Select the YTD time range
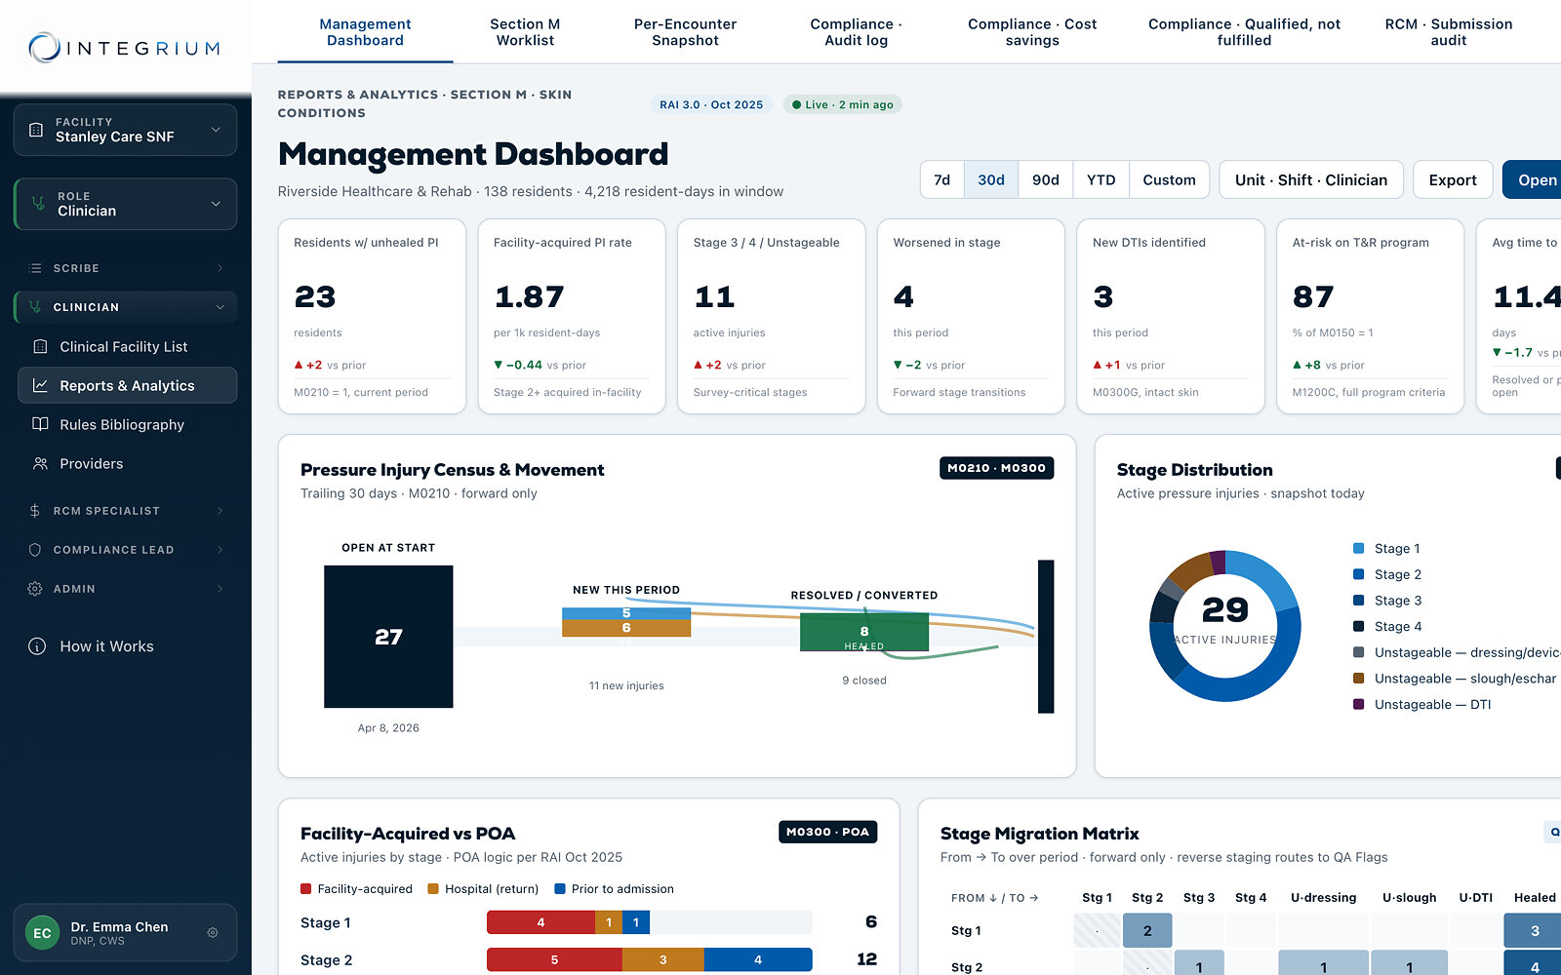 tap(1101, 179)
